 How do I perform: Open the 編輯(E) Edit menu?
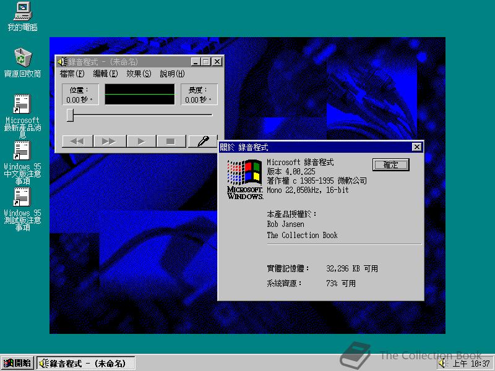[105, 74]
